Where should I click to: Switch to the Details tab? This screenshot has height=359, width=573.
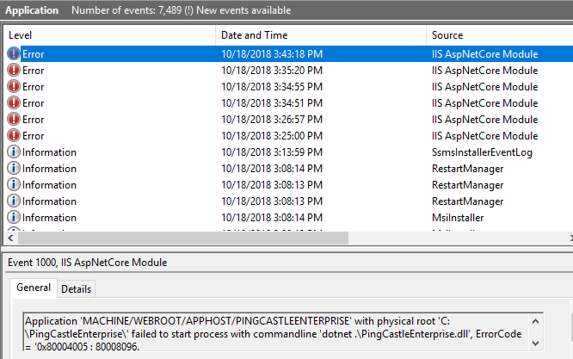(76, 289)
